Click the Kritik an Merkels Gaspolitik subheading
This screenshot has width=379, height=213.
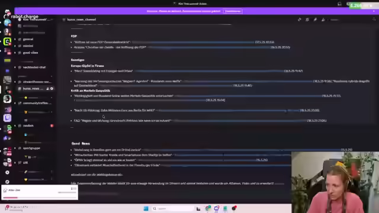[91, 91]
